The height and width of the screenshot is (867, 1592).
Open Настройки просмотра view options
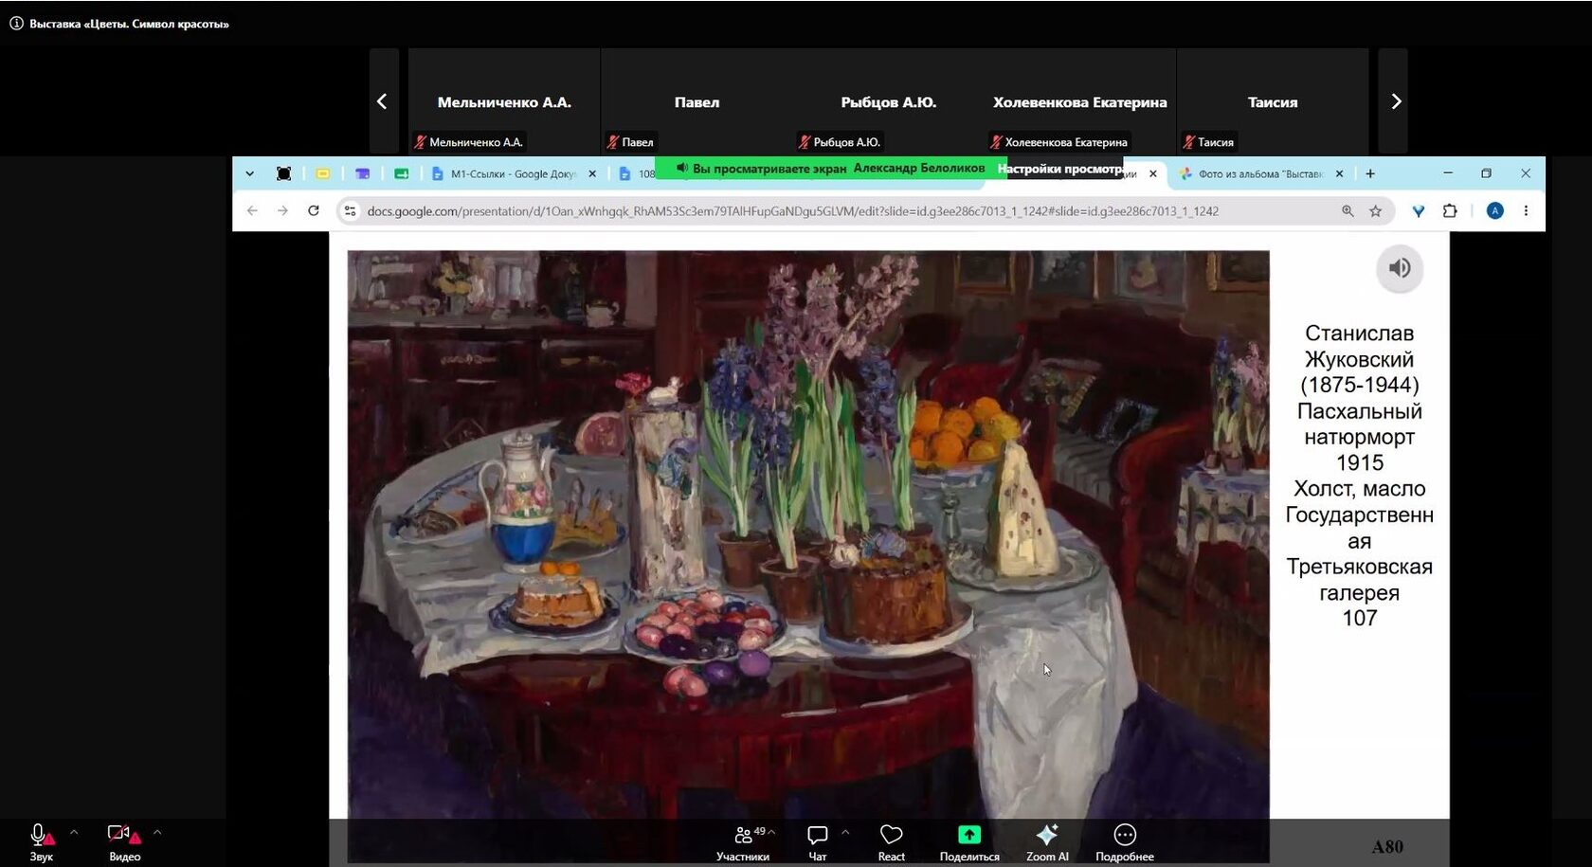click(1060, 169)
